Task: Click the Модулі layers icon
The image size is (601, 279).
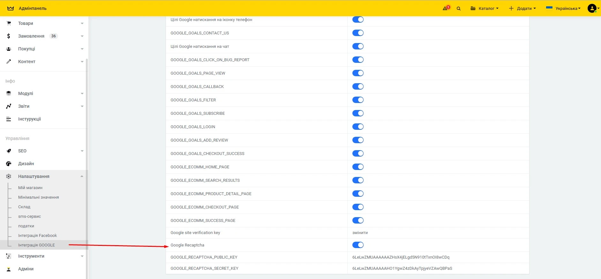Action: point(9,93)
